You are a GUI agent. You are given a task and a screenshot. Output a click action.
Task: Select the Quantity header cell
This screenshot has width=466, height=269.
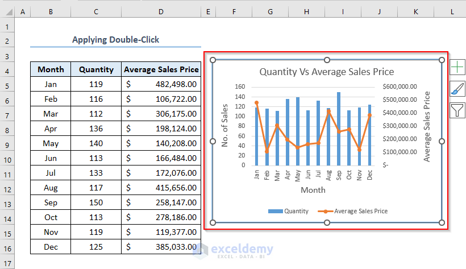point(96,69)
